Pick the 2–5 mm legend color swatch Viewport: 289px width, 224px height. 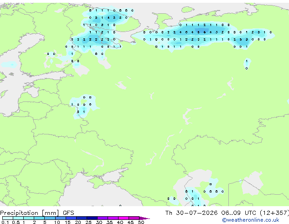click(x=39, y=218)
